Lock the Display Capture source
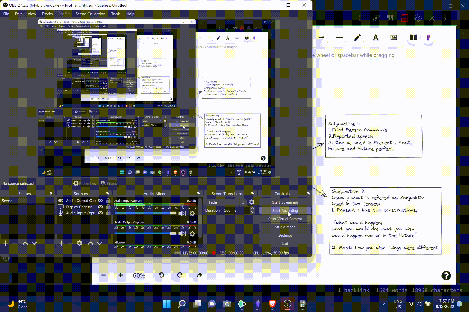Image resolution: width=469 pixels, height=312 pixels. [x=108, y=207]
